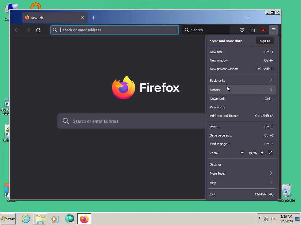The height and width of the screenshot is (225, 301).
Task: Increase zoom with the plus button
Action: [x=262, y=153]
